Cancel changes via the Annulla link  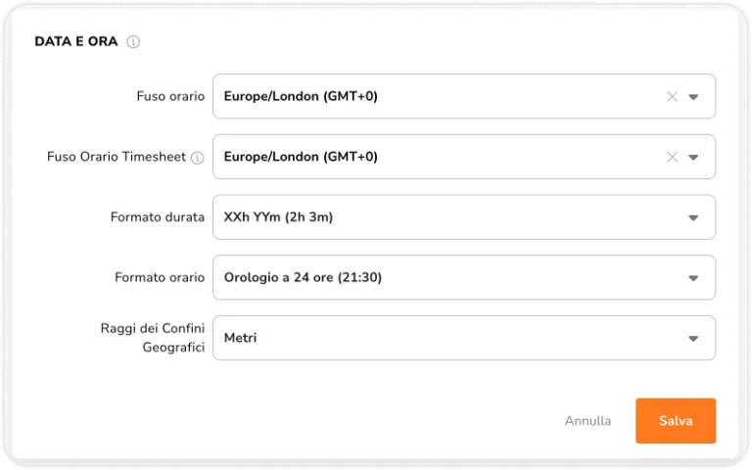(x=587, y=421)
